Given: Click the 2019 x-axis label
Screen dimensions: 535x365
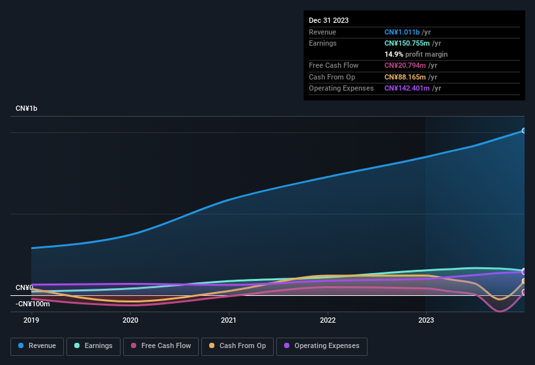Looking at the screenshot, I should click(x=31, y=320).
